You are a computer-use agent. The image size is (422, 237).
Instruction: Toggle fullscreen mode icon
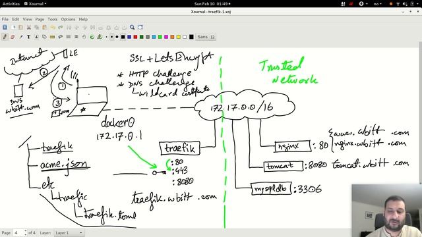pyautogui.click(x=140, y=27)
